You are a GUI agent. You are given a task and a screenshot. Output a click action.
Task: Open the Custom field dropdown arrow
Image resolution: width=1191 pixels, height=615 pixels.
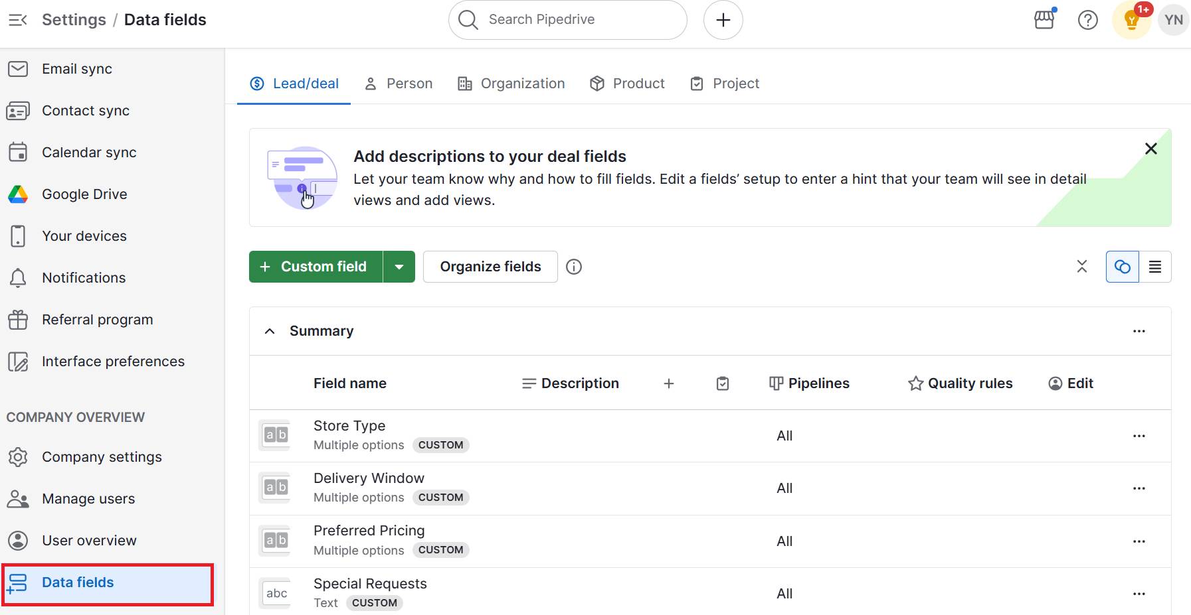(x=399, y=266)
